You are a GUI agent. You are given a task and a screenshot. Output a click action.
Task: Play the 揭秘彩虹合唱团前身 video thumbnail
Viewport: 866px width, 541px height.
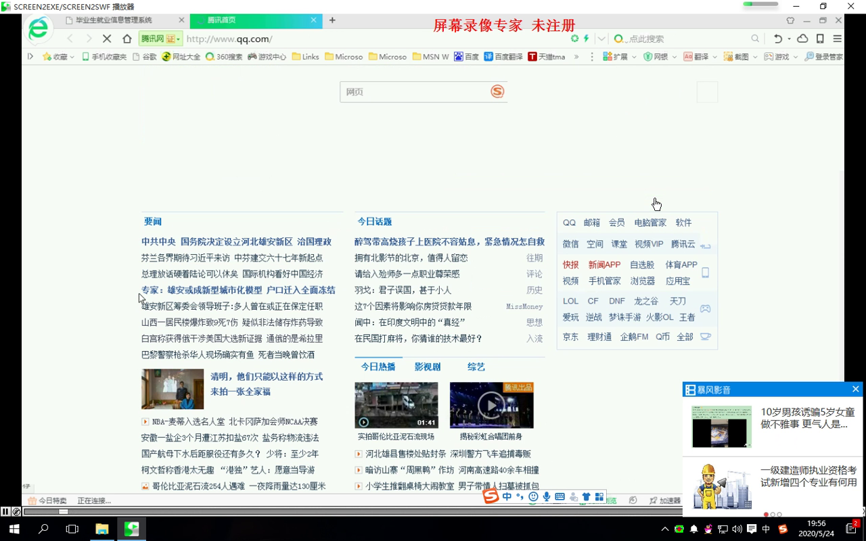point(492,405)
